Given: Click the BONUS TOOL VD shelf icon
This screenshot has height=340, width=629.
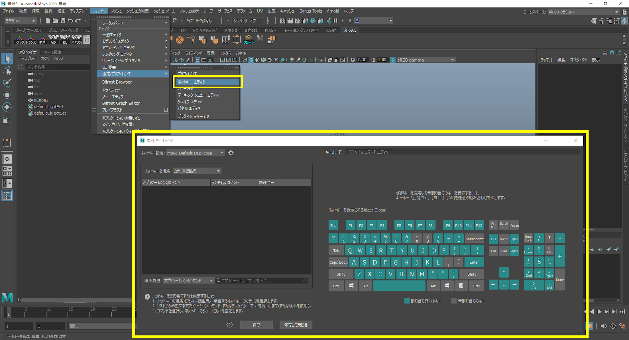Looking at the screenshot, I should pos(53,39).
